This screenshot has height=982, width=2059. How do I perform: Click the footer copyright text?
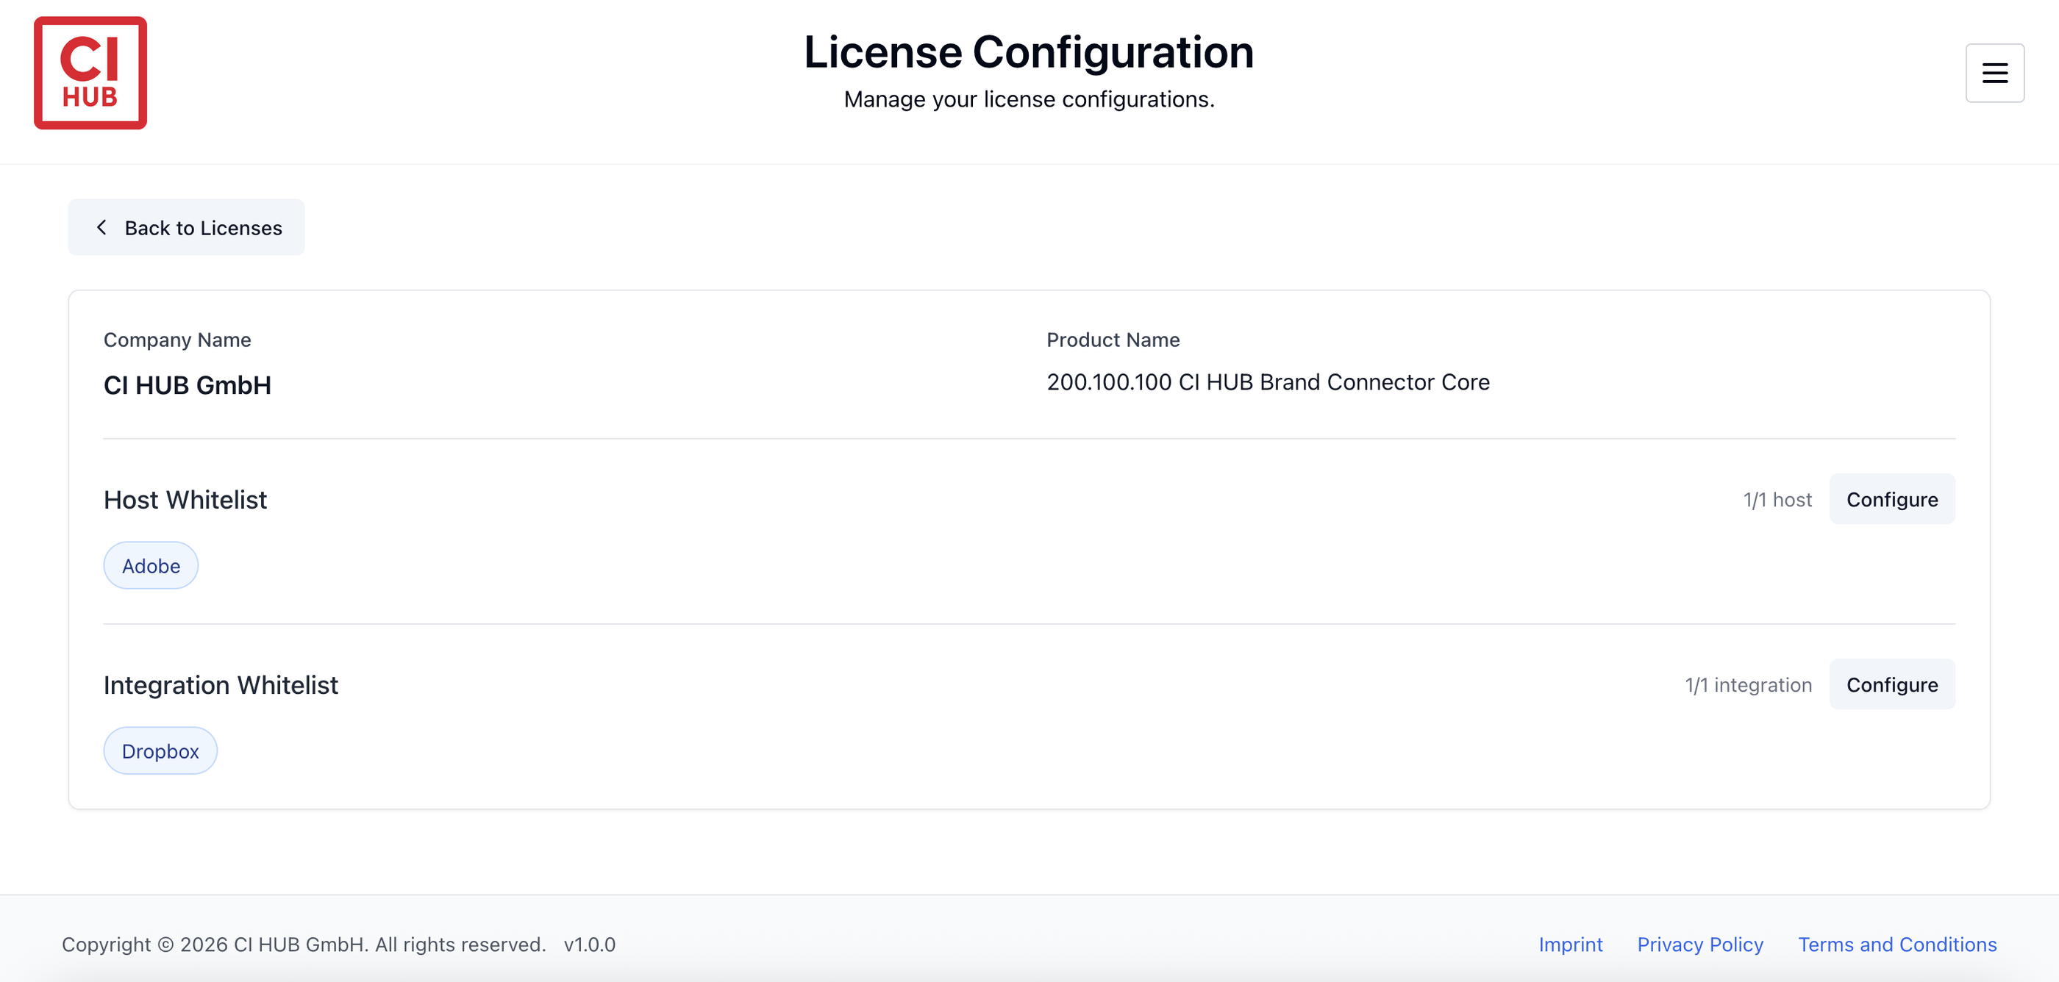304,945
